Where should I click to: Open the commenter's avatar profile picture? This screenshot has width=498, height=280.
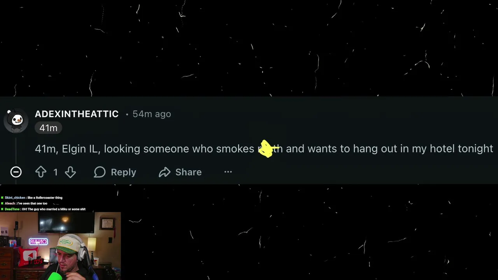click(x=17, y=120)
